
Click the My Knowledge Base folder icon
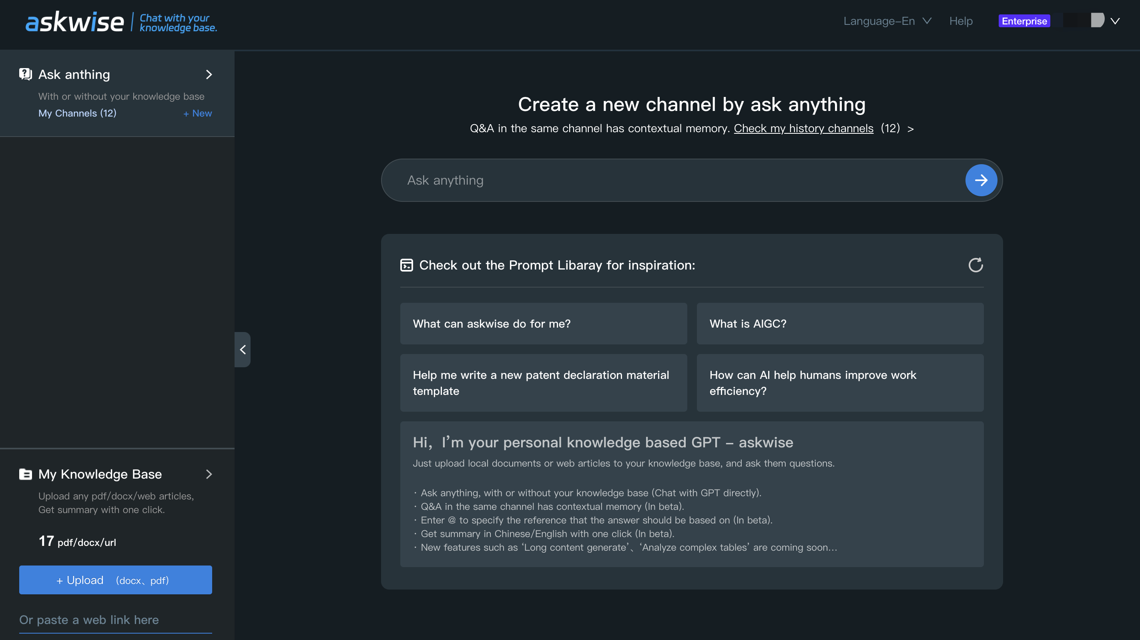click(x=26, y=474)
